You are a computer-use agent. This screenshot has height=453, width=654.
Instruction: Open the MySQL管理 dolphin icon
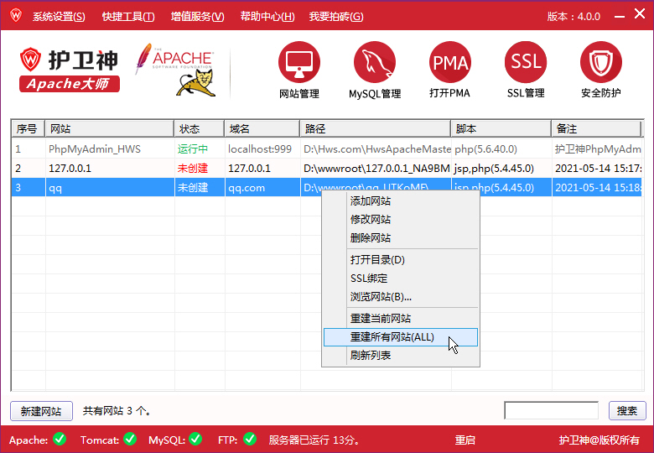tap(375, 63)
